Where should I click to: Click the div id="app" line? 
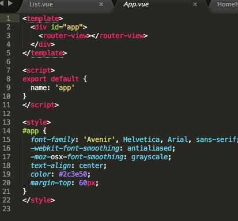pos(59,27)
